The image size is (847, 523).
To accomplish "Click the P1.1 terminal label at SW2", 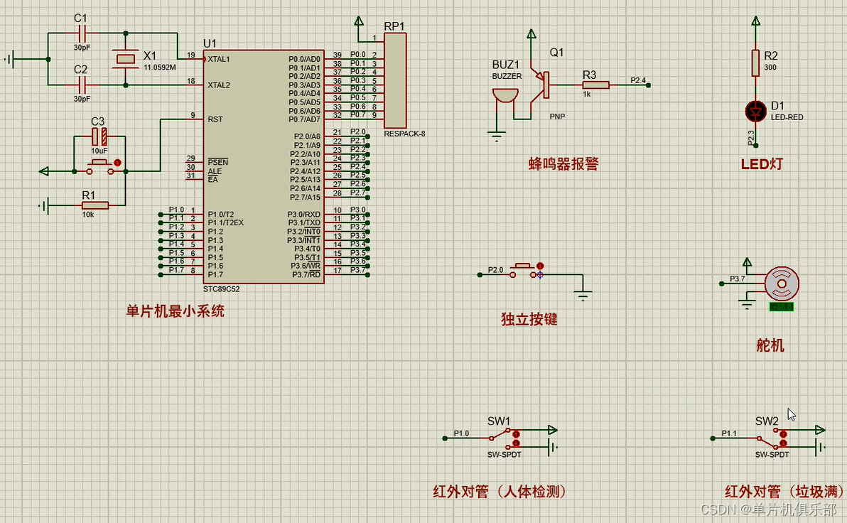I will coord(729,433).
